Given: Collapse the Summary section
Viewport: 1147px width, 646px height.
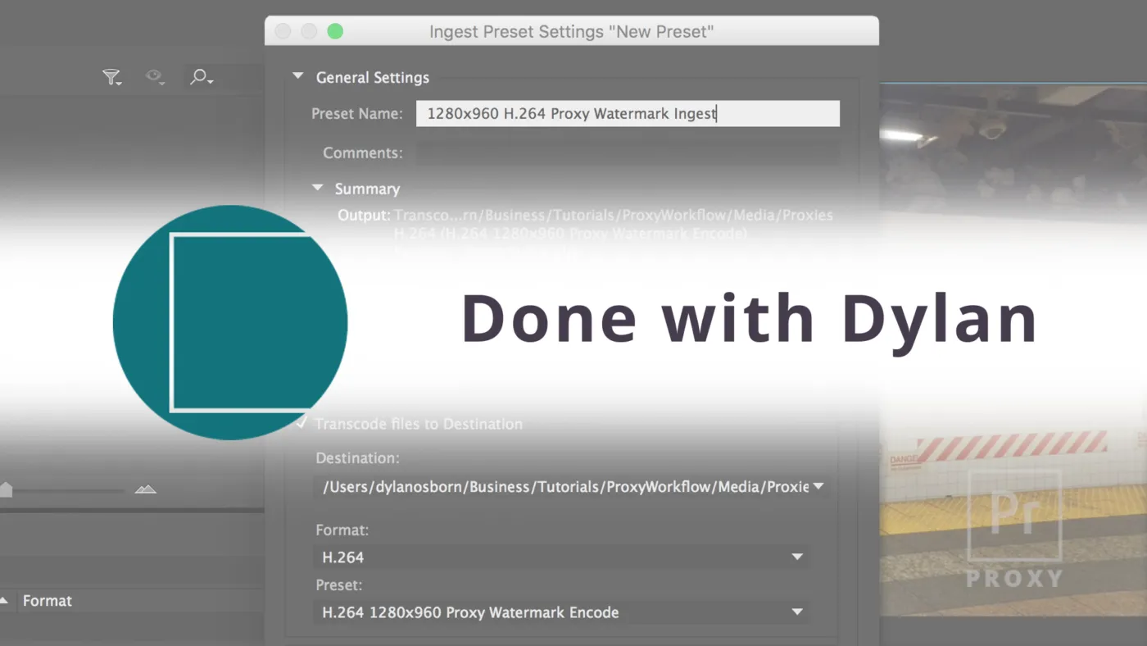Looking at the screenshot, I should coord(318,189).
